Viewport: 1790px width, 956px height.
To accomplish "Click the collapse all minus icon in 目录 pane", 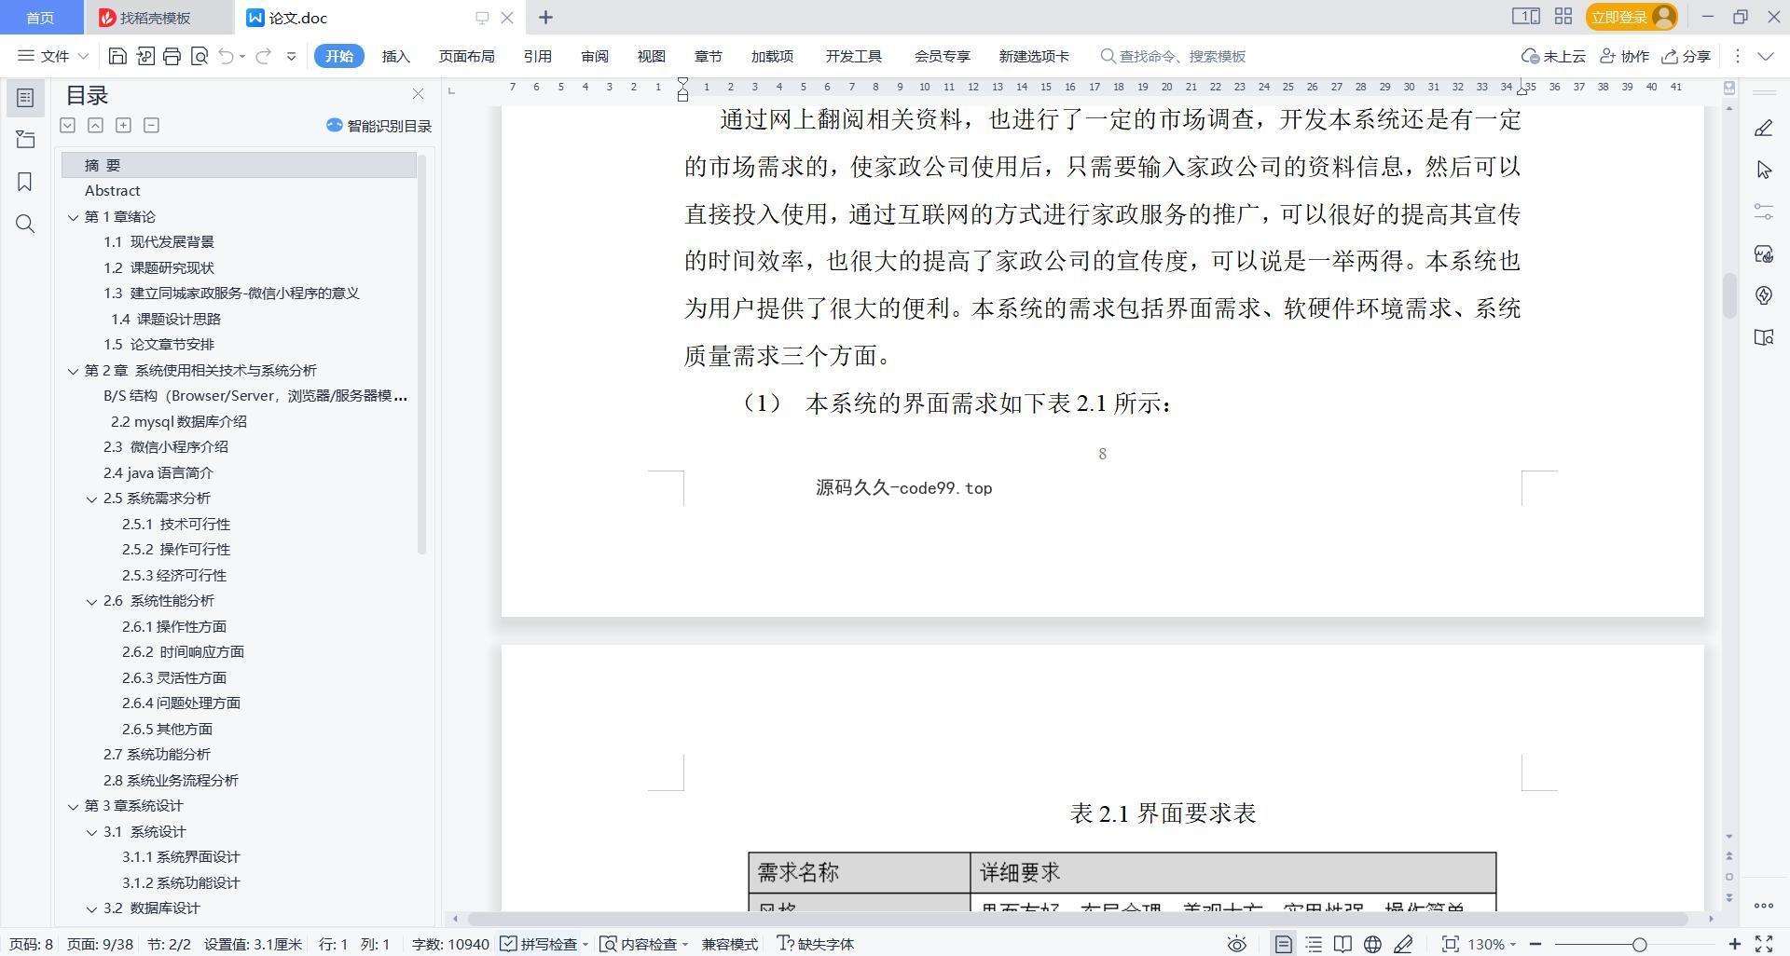I will pyautogui.click(x=151, y=125).
